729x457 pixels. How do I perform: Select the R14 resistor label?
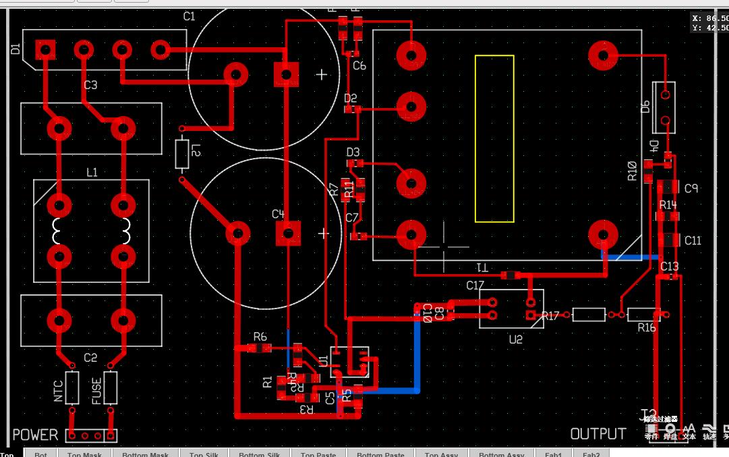668,205
